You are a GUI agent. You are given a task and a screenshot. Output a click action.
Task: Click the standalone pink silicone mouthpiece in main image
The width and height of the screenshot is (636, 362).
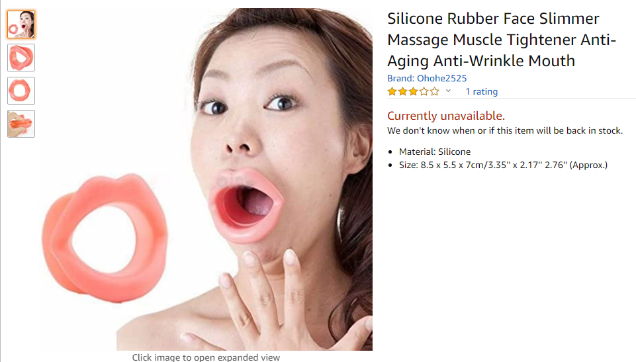click(105, 238)
